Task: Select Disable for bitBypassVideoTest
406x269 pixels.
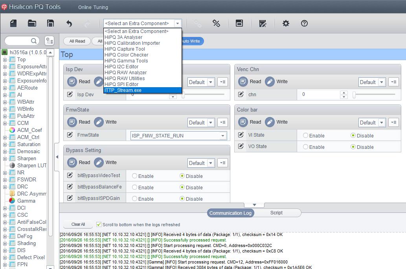Action: pos(182,176)
